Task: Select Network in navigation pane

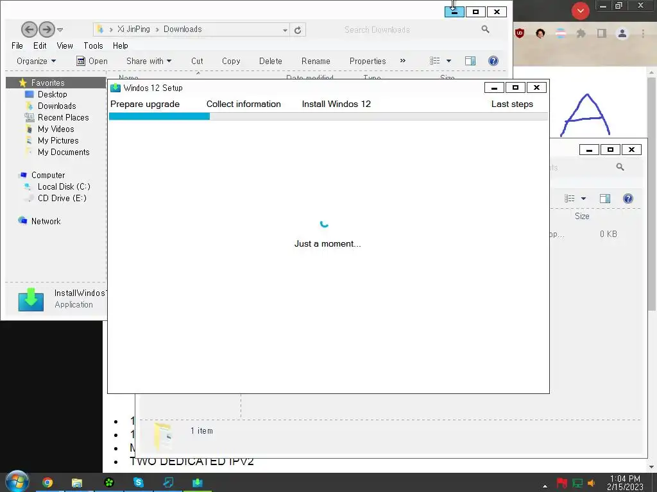Action: click(x=46, y=221)
